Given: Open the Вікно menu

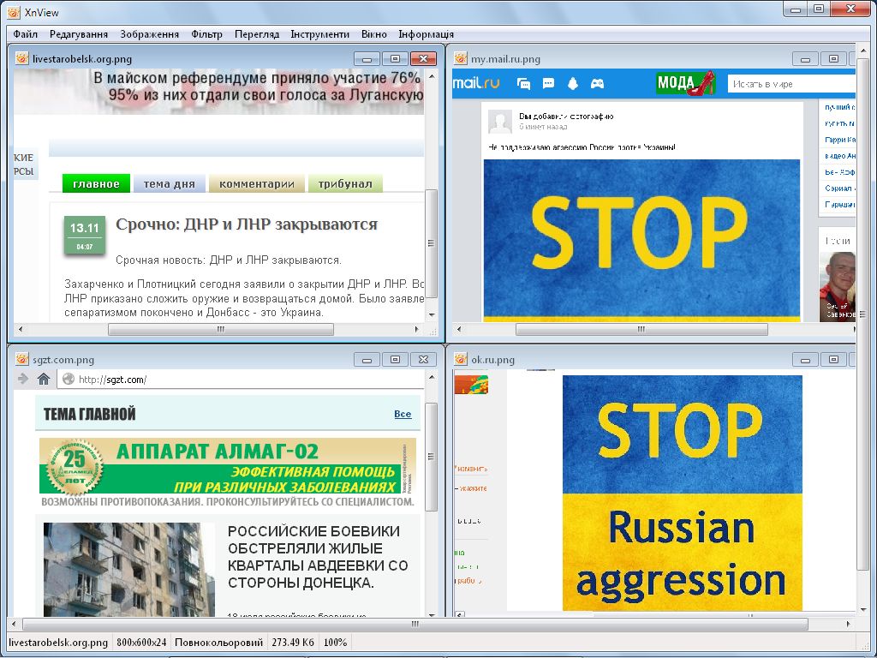Looking at the screenshot, I should (374, 34).
